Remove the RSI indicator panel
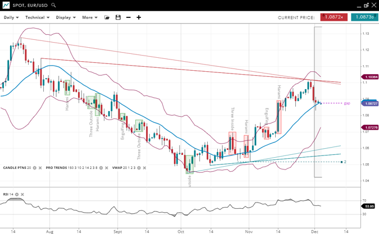 [22, 194]
